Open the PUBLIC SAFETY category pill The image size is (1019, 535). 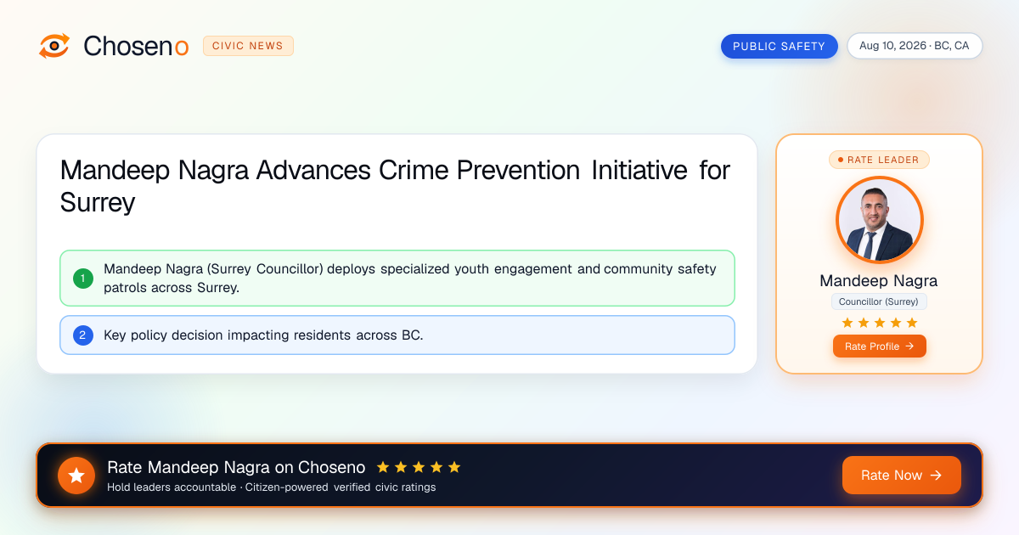point(779,46)
